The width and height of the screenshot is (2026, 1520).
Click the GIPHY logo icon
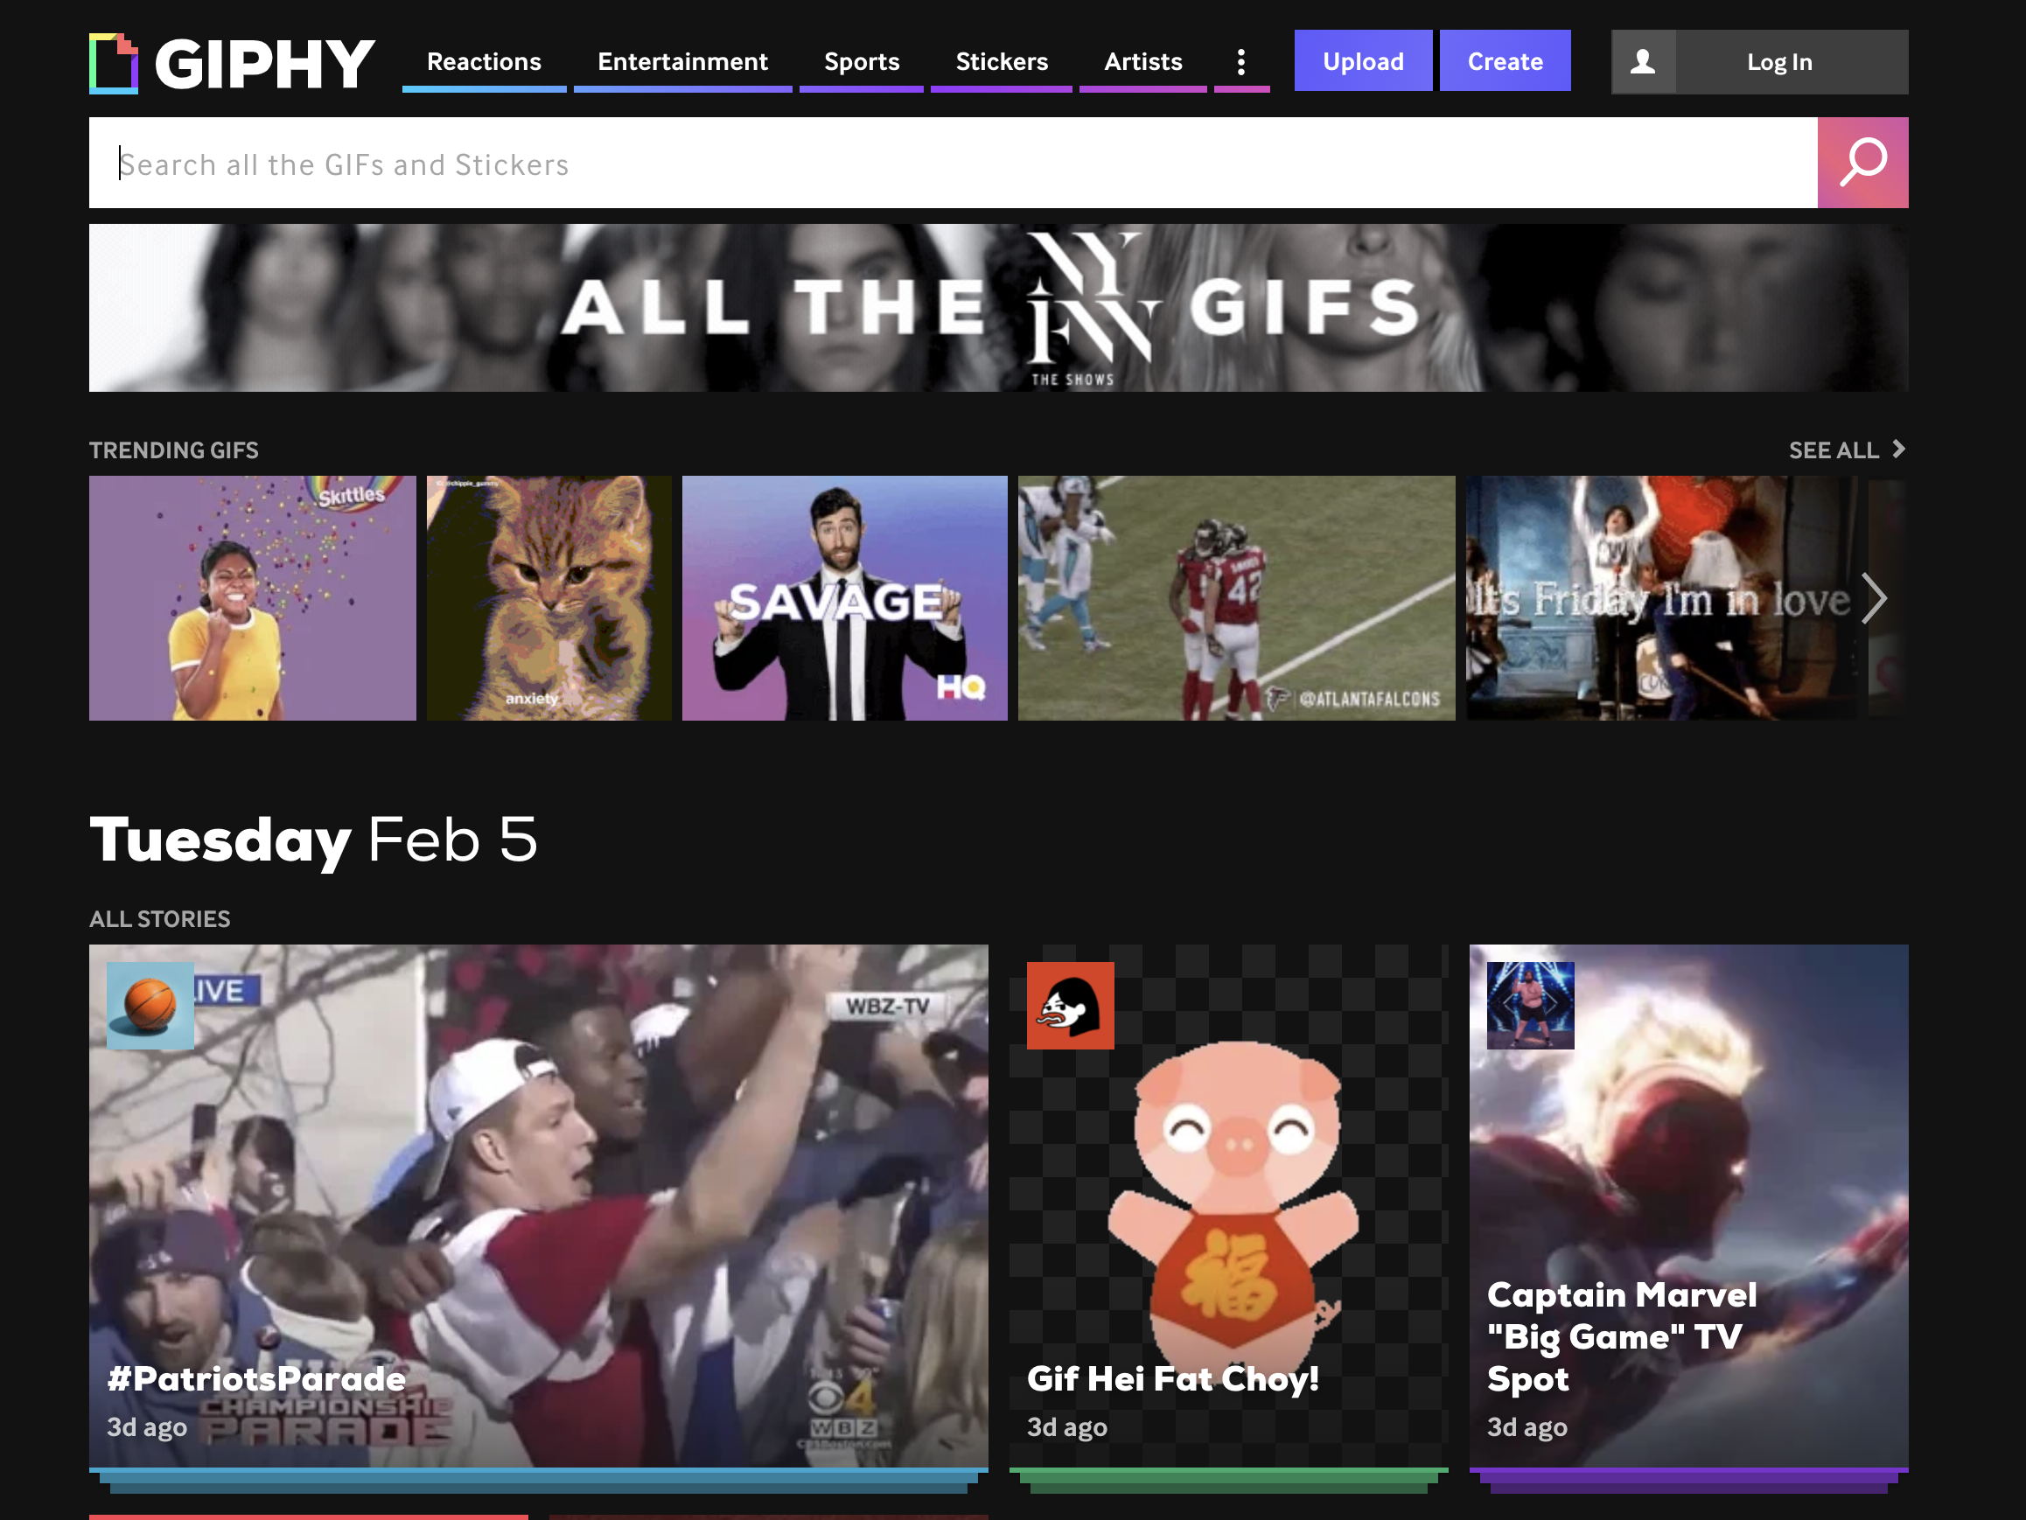pos(114,63)
